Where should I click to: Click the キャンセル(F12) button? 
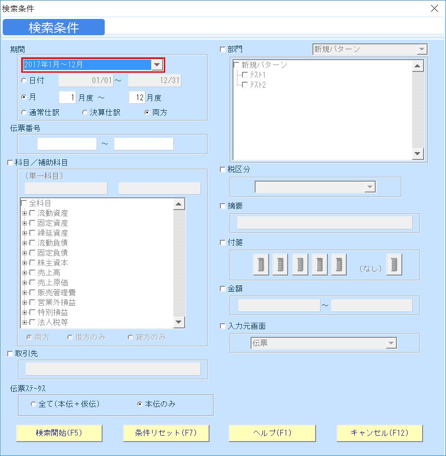click(x=379, y=433)
